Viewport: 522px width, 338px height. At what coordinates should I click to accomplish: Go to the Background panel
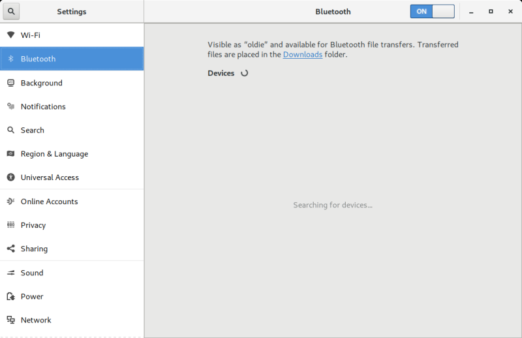72,83
